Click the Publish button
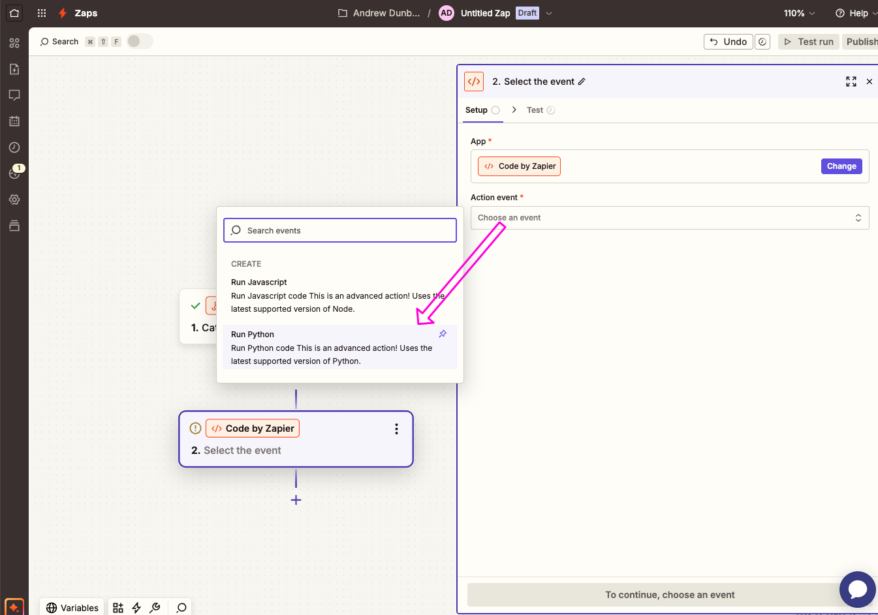Image resolution: width=878 pixels, height=615 pixels. (861, 42)
